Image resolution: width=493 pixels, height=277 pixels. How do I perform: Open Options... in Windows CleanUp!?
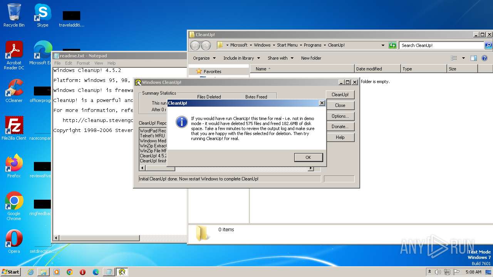(x=340, y=116)
